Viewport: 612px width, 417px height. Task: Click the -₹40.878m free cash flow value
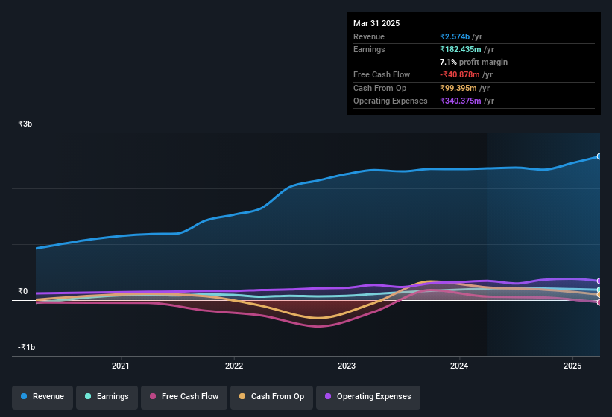pos(460,74)
